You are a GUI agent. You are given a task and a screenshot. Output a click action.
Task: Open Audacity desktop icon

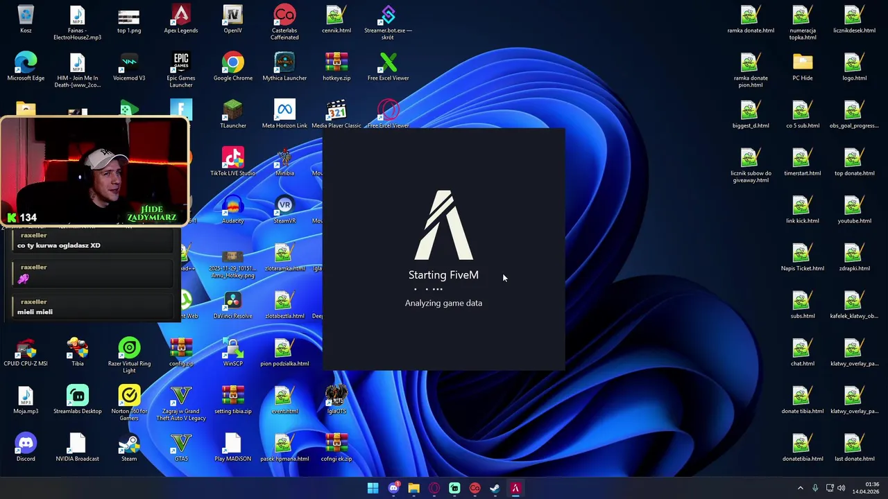click(x=233, y=209)
